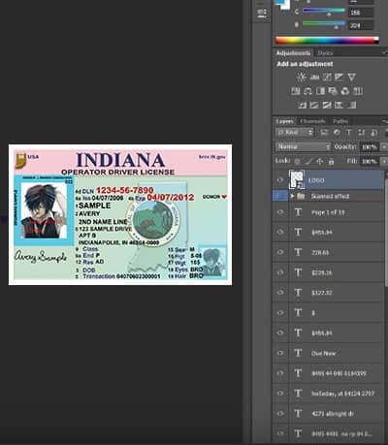Filter layers by pixel layers
Viewport: 388px width, 445px height.
324,132
